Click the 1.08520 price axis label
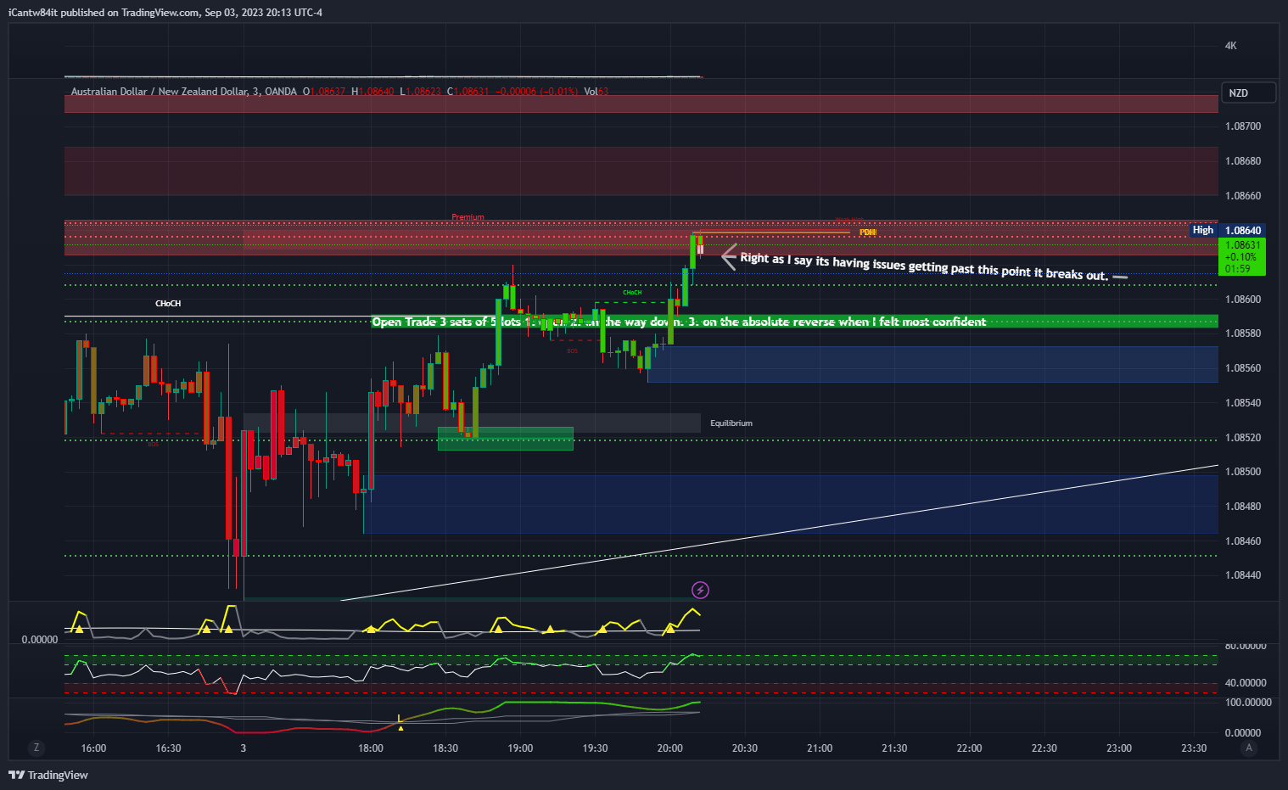 [x=1243, y=438]
